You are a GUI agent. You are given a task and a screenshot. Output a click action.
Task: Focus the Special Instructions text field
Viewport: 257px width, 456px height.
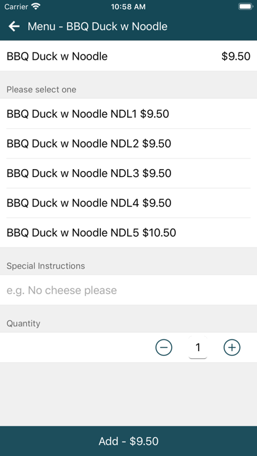(128, 290)
